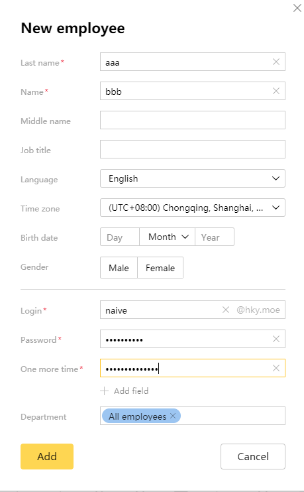Click the Time zone label
The image size is (304, 492).
coord(40,209)
